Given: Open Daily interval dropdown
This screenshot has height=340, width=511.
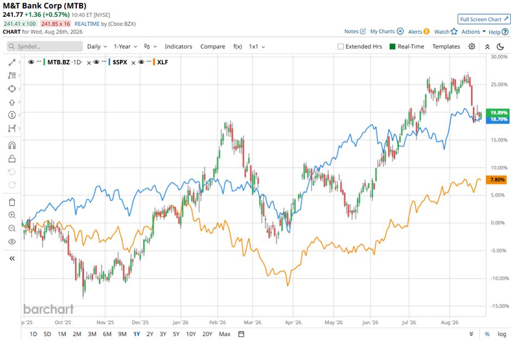Looking at the screenshot, I should click(97, 47).
